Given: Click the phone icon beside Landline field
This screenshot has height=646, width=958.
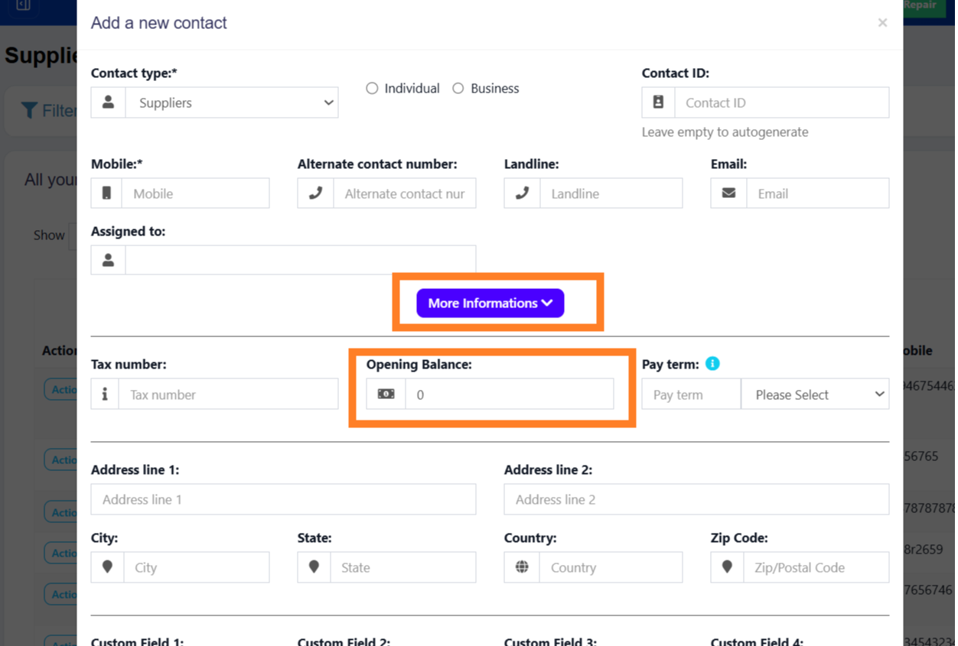Looking at the screenshot, I should click(522, 193).
